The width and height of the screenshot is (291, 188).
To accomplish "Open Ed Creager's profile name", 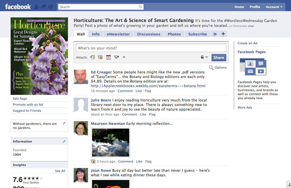I will tap(101, 72).
